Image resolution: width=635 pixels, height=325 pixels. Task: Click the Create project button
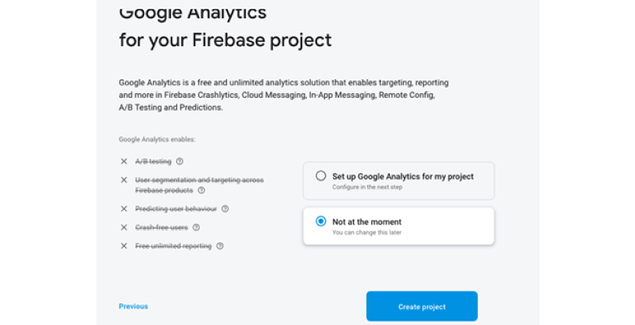click(422, 307)
